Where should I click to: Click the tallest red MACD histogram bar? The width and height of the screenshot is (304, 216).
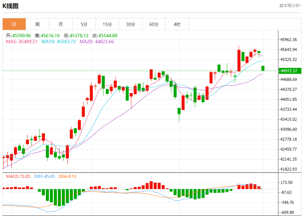click(151, 185)
